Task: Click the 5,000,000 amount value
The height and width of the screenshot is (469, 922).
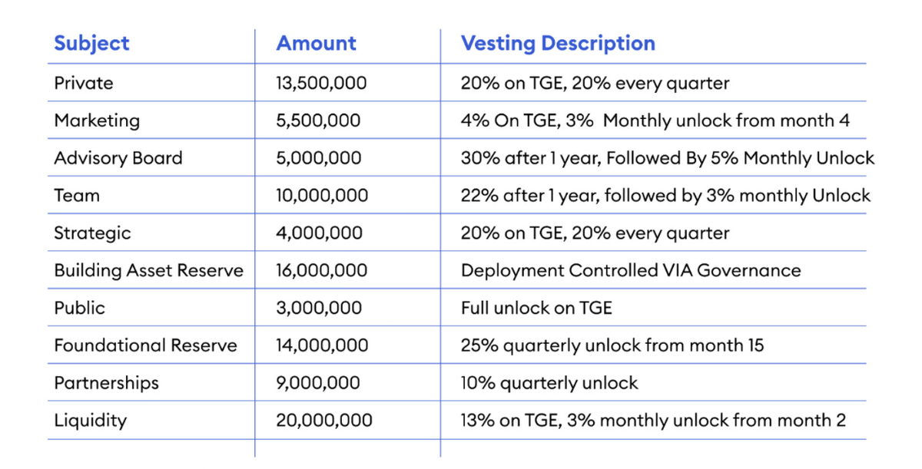Action: [x=318, y=158]
